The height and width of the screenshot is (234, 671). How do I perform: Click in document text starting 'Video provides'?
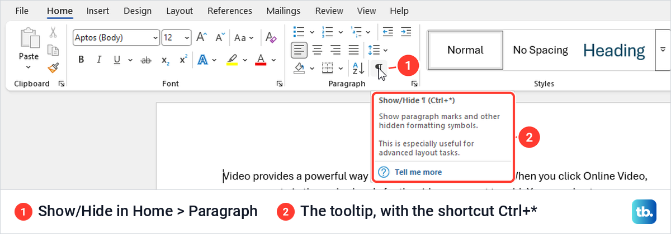pyautogui.click(x=296, y=177)
